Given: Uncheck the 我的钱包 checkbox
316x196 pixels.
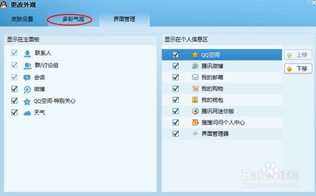Looking at the screenshot, I should tap(175, 100).
